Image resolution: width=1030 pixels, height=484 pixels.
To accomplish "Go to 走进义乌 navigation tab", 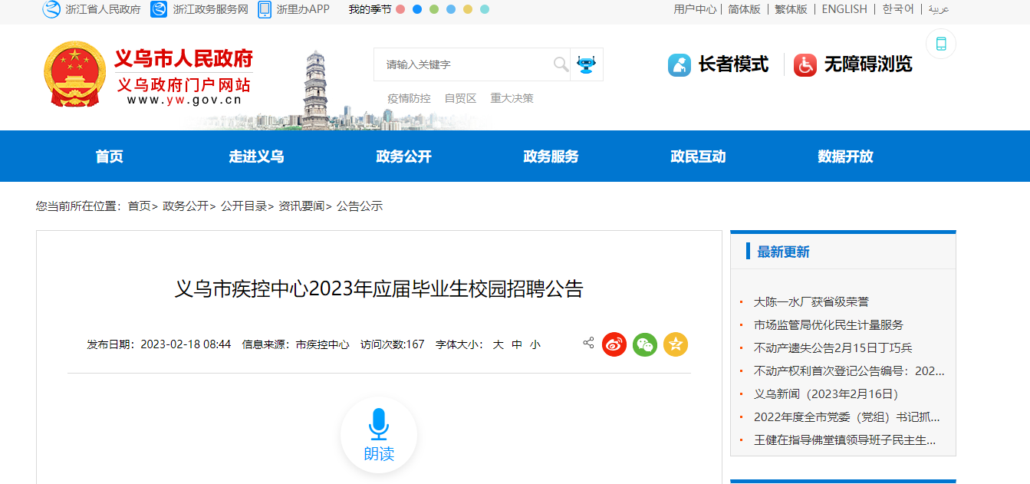I will tap(256, 156).
